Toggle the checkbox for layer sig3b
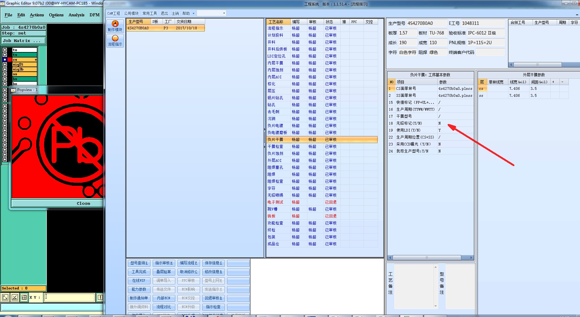The height and width of the screenshot is (317, 580). tap(5, 69)
